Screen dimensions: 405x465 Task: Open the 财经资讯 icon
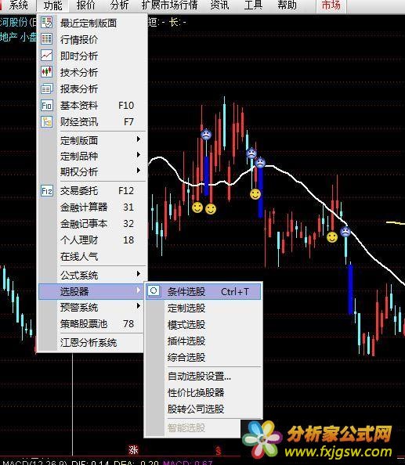[x=46, y=121]
